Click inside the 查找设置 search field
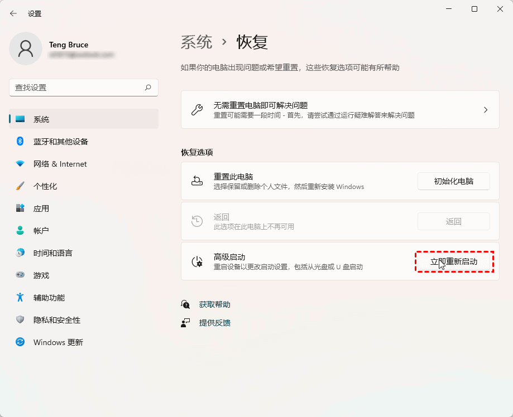Image resolution: width=513 pixels, height=417 pixels. pyautogui.click(x=84, y=88)
